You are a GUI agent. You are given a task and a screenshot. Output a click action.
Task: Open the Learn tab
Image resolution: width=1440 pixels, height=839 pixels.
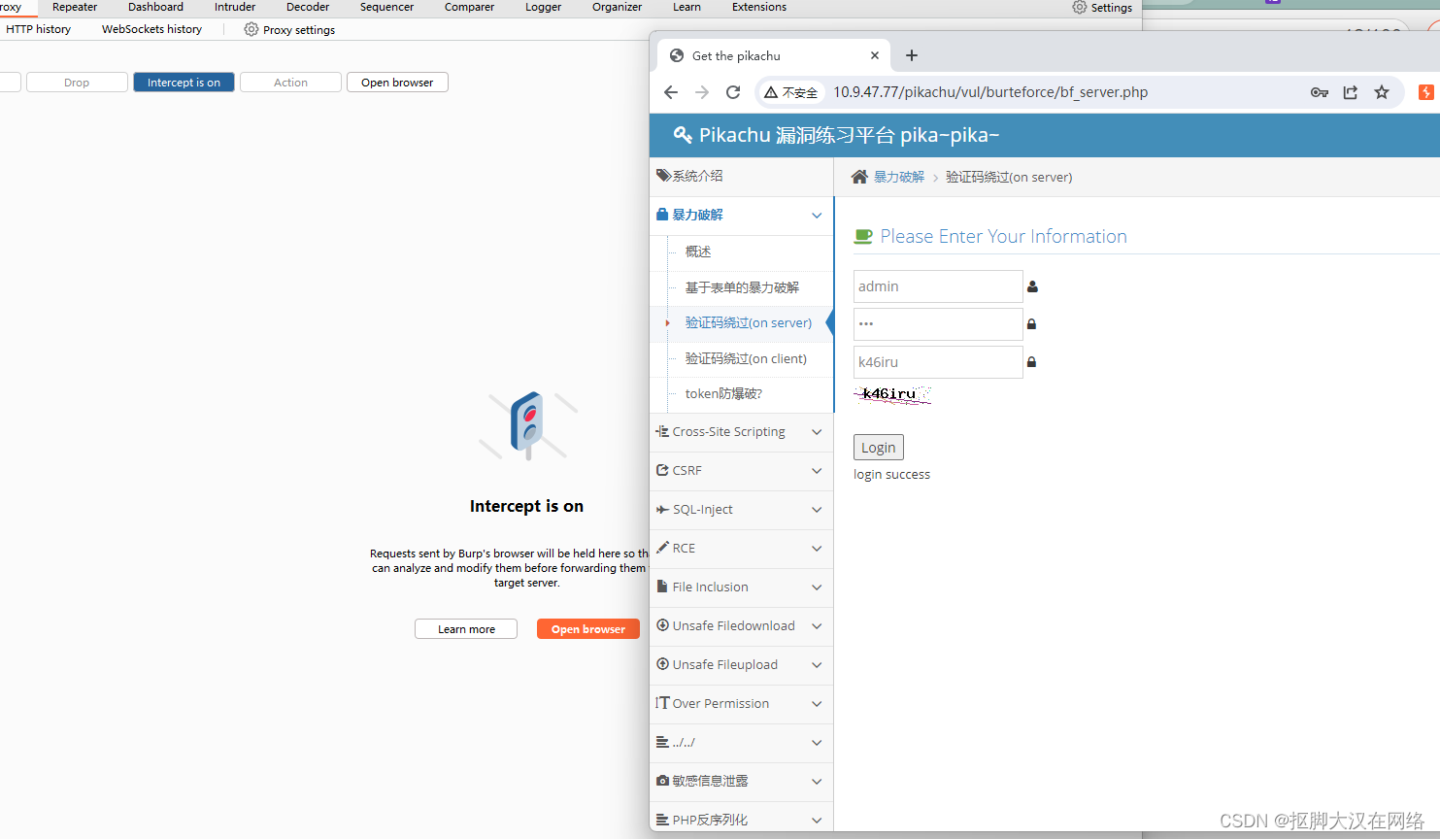(687, 7)
